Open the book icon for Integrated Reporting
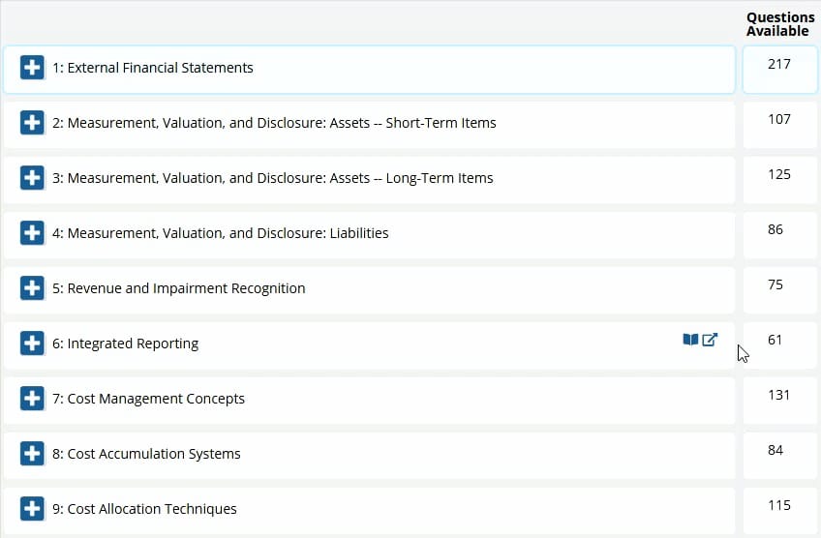 690,340
